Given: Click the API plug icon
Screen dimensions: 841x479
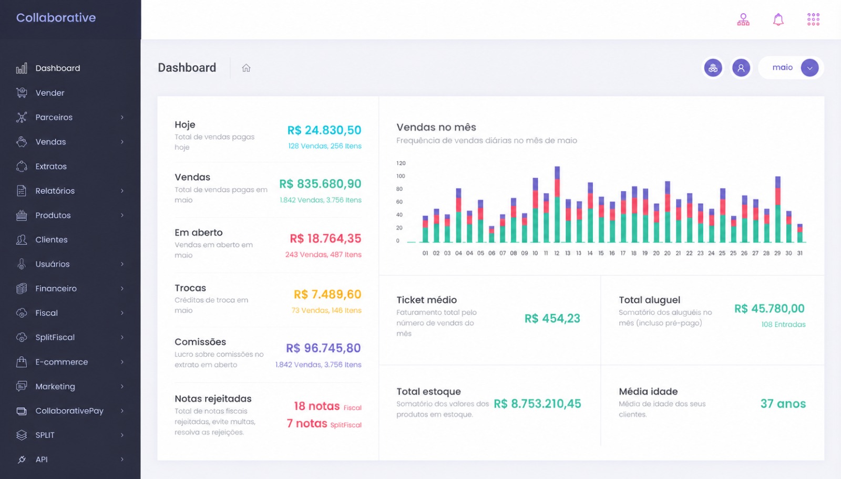Looking at the screenshot, I should tap(22, 460).
